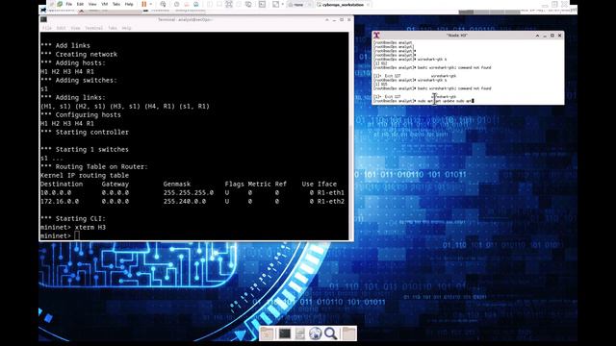Open the View menu in VMware menu bar
This screenshot has width=616, height=346.
coord(92,4)
